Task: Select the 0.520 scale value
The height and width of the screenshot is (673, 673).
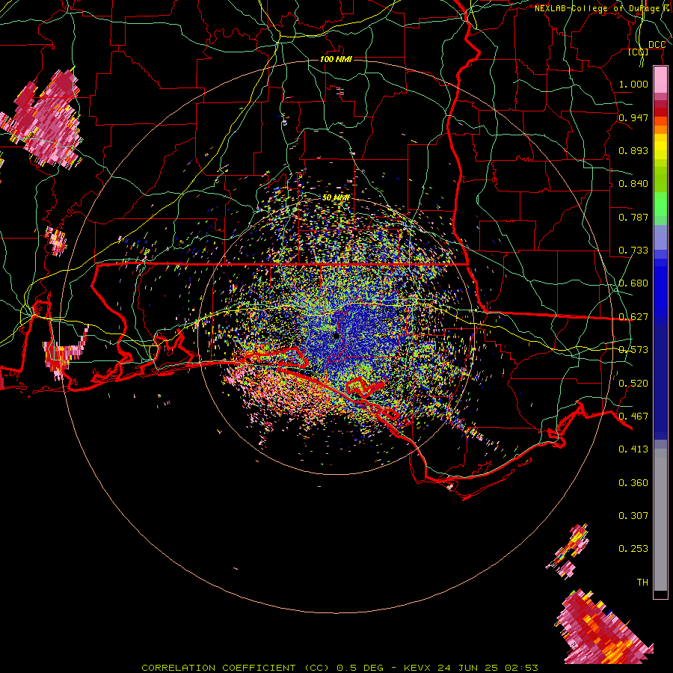Action: coord(633,384)
